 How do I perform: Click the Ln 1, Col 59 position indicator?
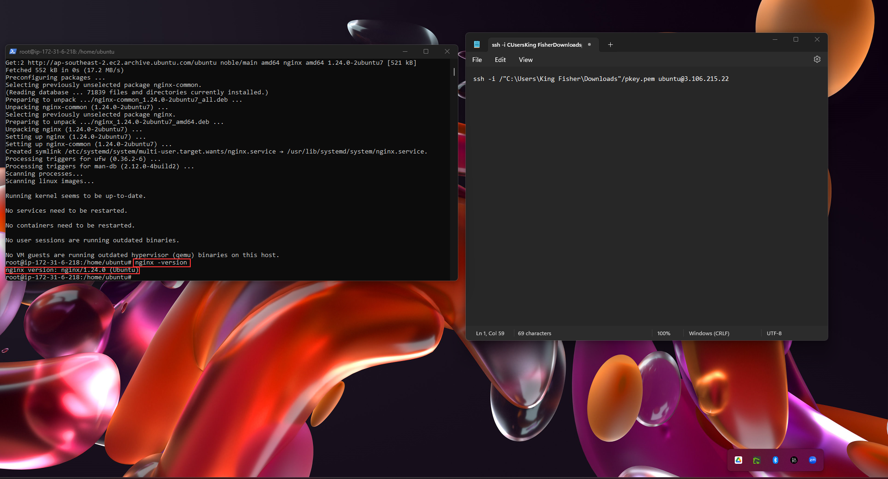tap(489, 333)
